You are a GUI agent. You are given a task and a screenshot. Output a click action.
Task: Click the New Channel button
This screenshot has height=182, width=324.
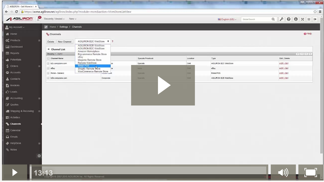point(65,42)
